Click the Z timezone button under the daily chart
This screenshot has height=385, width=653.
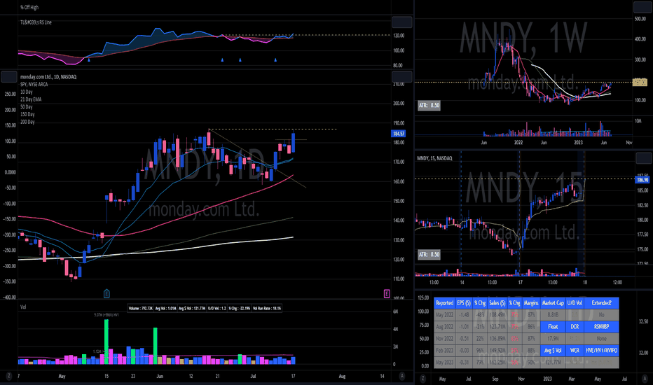pyautogui.click(x=8, y=376)
